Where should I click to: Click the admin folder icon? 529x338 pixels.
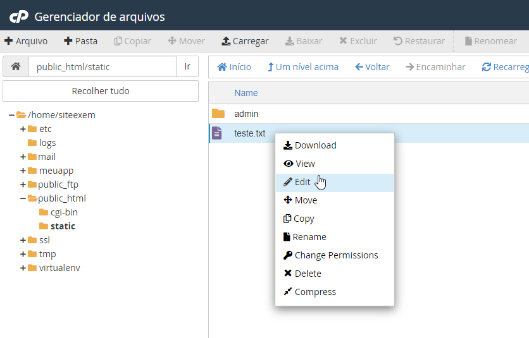point(218,114)
